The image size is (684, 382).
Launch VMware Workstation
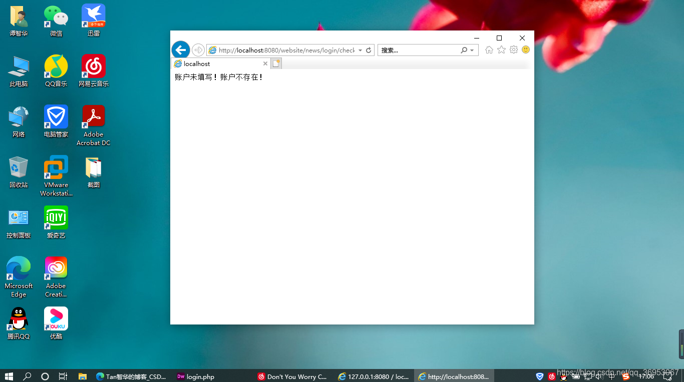(x=56, y=167)
